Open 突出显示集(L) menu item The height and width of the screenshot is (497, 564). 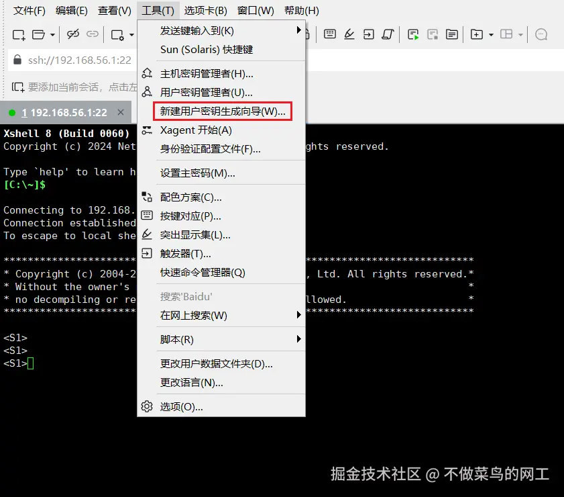221,235
